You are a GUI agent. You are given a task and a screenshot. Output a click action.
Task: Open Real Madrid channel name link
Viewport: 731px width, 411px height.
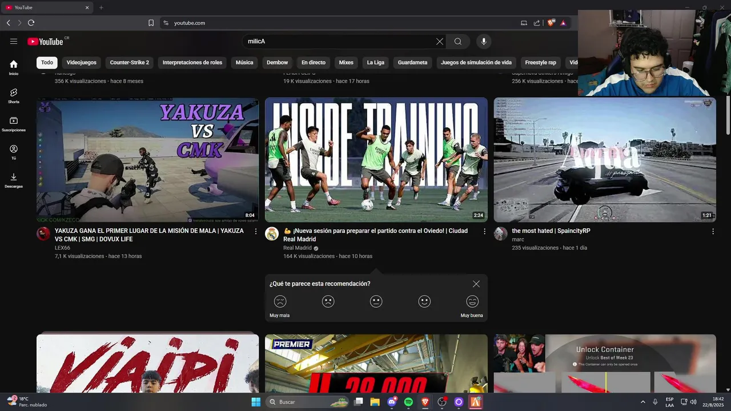point(298,248)
